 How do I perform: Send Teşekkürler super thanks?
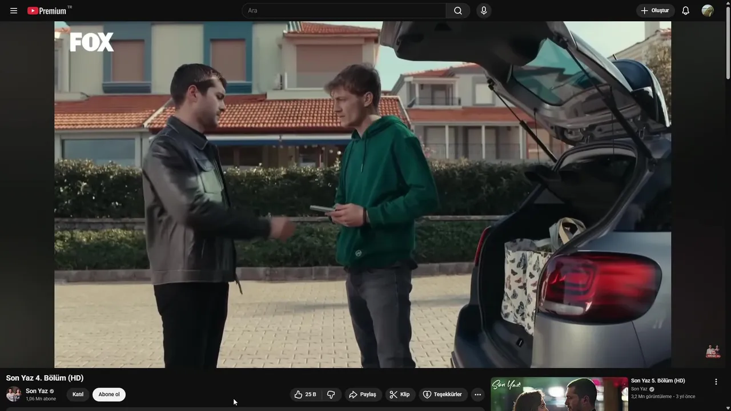click(443, 394)
